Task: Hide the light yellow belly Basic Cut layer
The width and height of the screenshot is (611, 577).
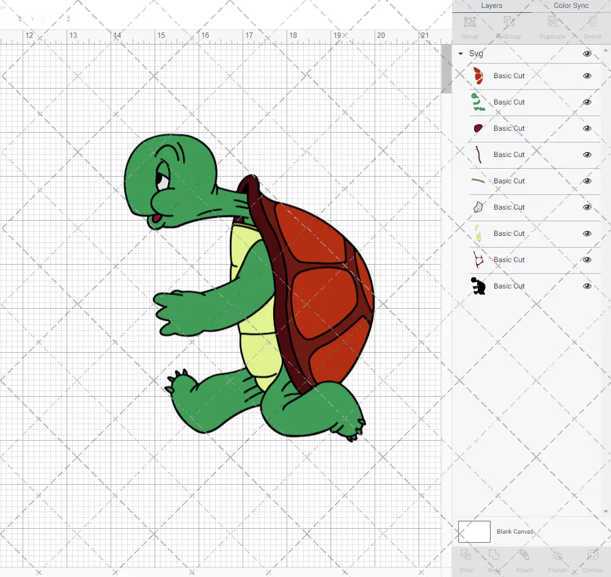Action: pos(587,233)
